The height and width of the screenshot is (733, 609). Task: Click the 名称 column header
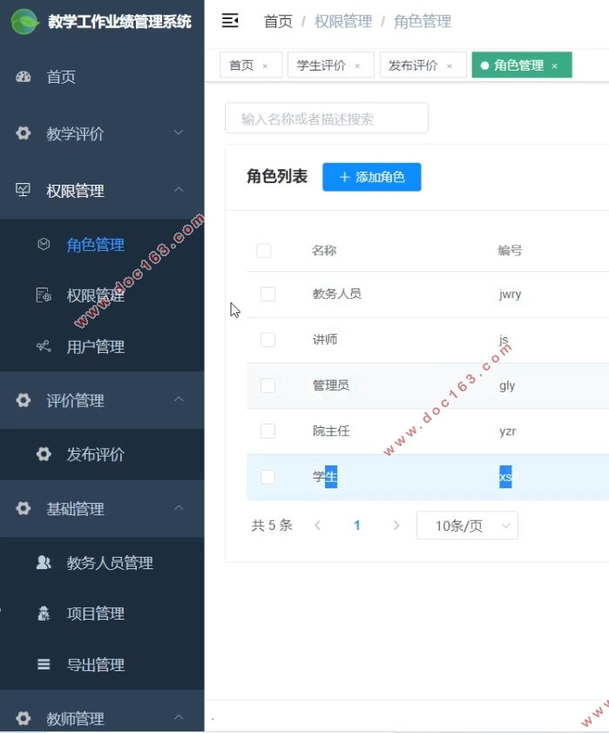pos(324,250)
